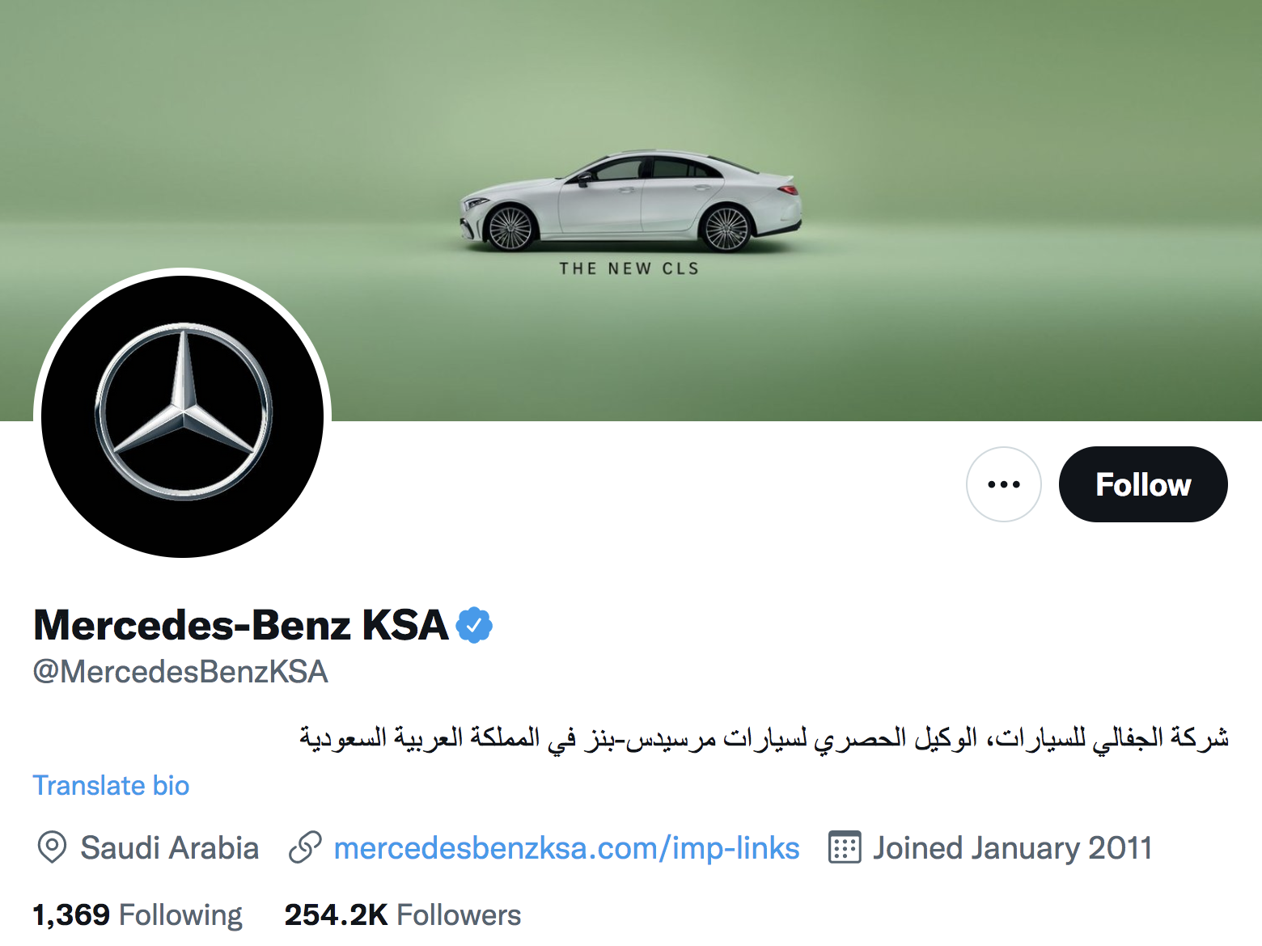Click Joined January 2011 text
This screenshot has width=1262, height=946.
click(x=1013, y=847)
